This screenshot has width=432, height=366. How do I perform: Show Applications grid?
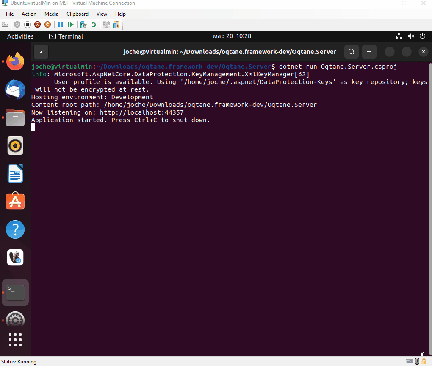tap(15, 340)
